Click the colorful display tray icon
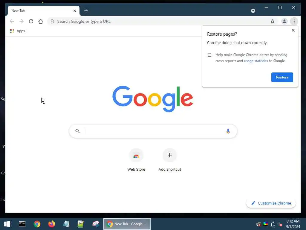 (266, 224)
